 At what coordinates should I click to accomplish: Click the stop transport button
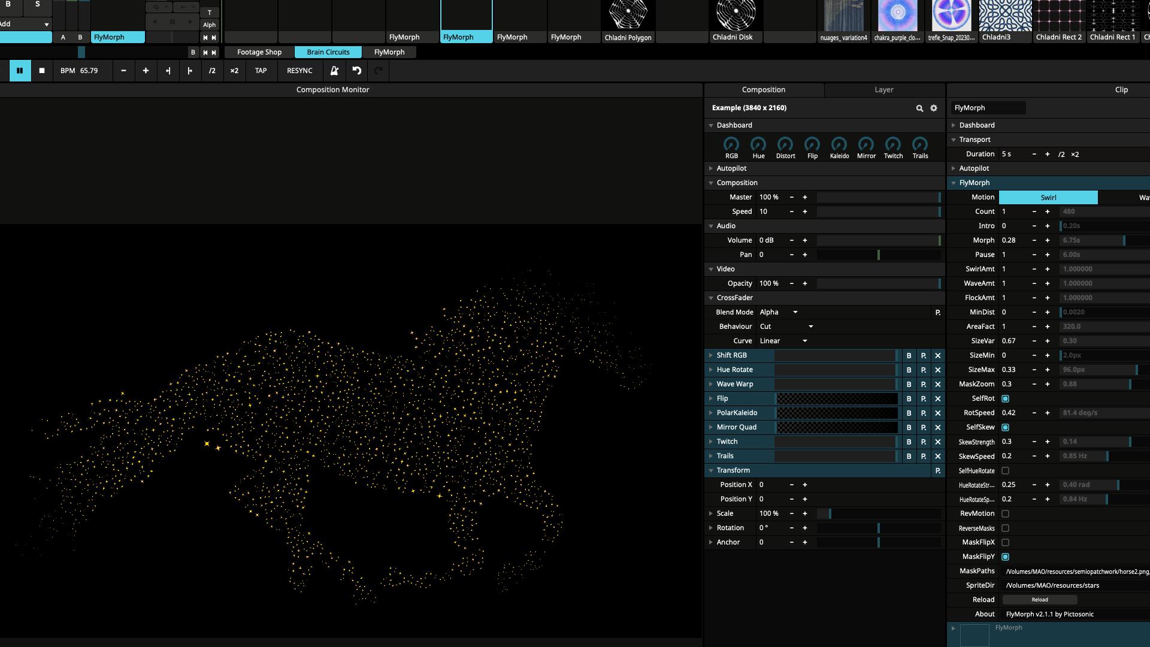point(42,71)
